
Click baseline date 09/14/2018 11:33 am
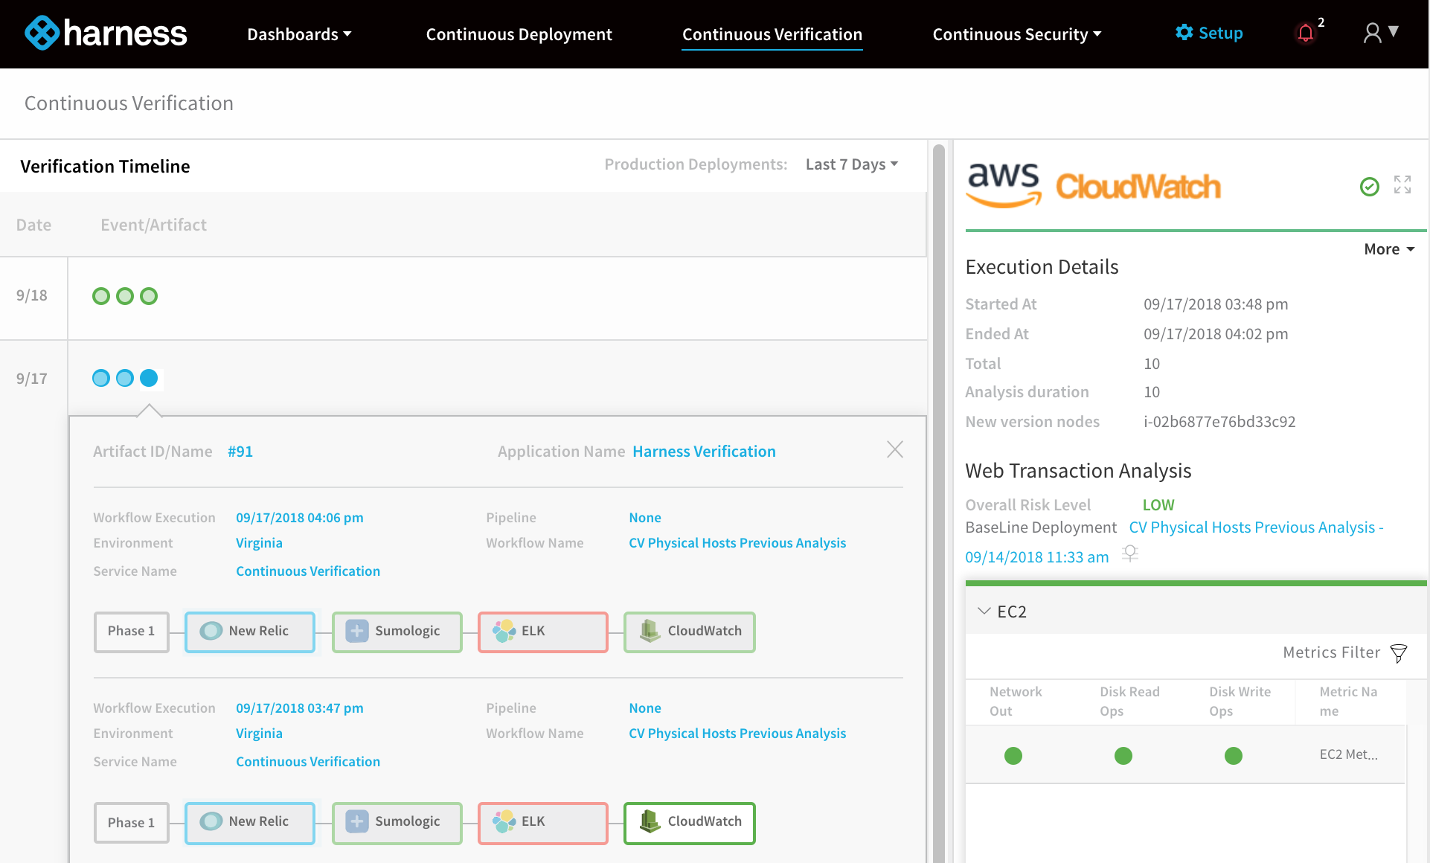tap(1036, 557)
